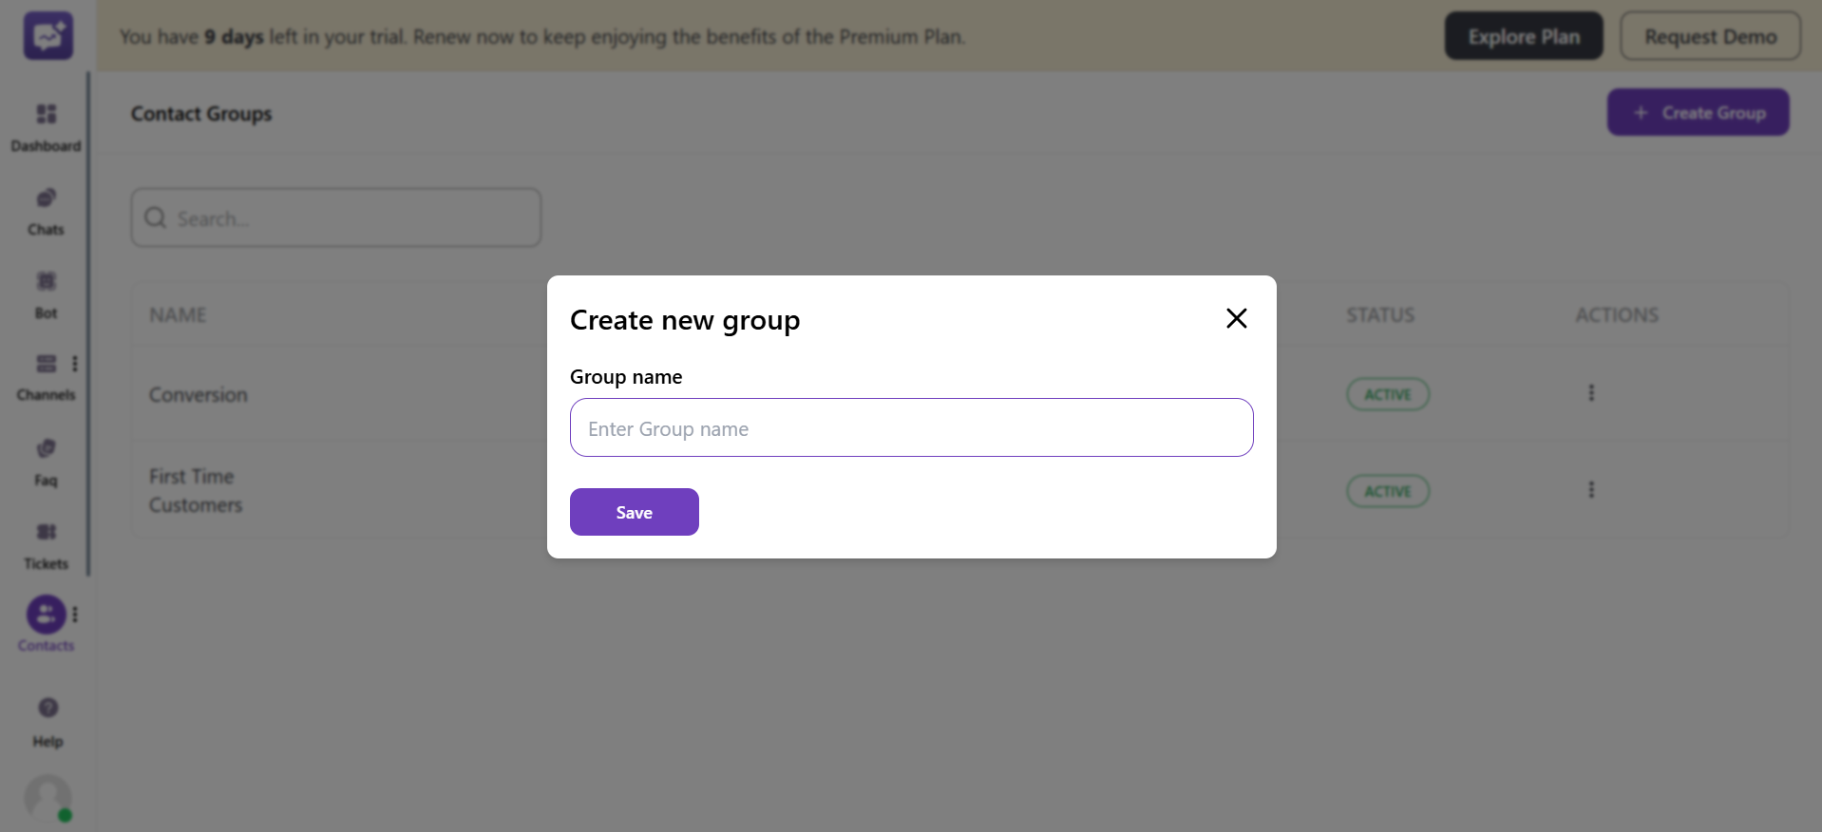Enter text in the Group name field
The height and width of the screenshot is (832, 1822).
coord(911,427)
